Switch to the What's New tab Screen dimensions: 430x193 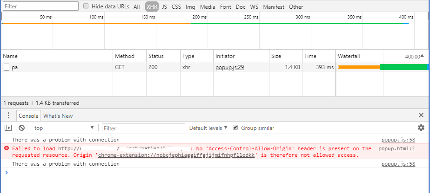[x=58, y=116]
